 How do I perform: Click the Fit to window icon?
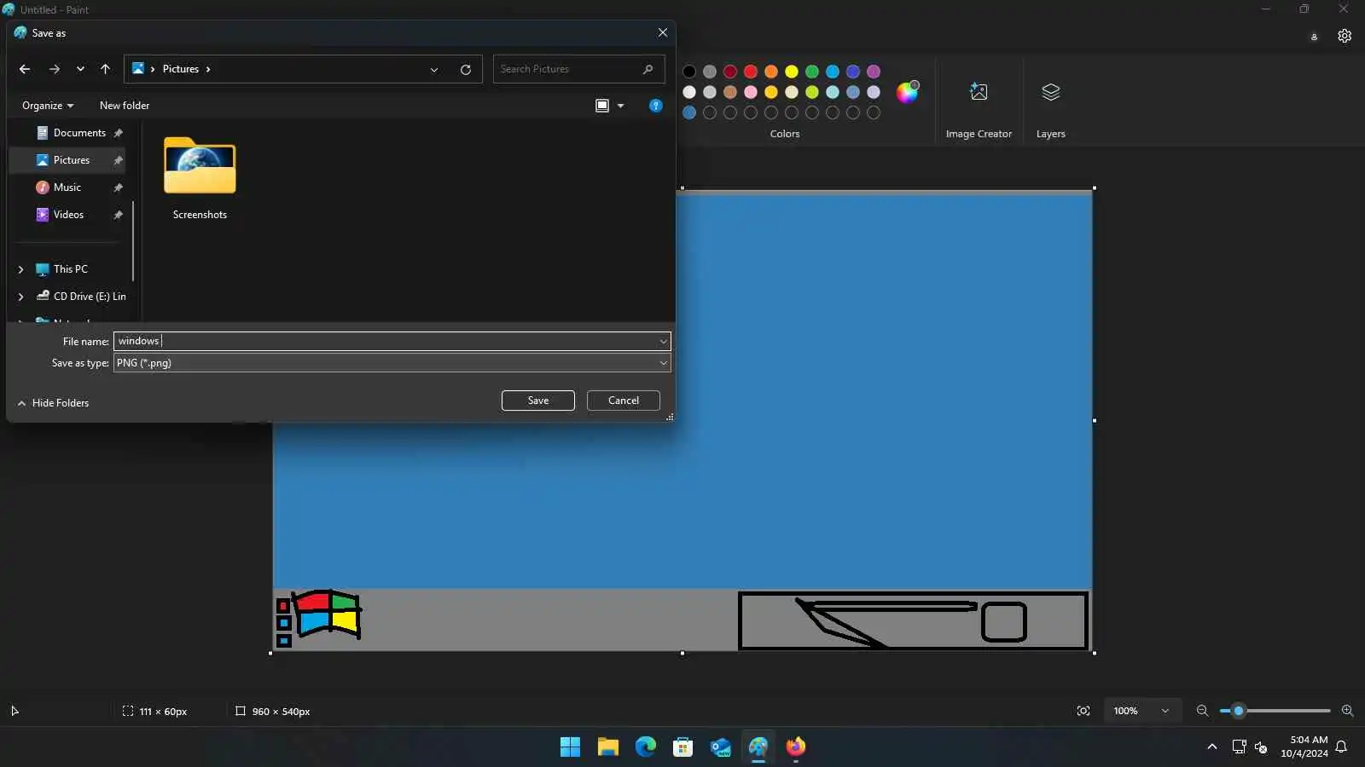coord(1083,711)
